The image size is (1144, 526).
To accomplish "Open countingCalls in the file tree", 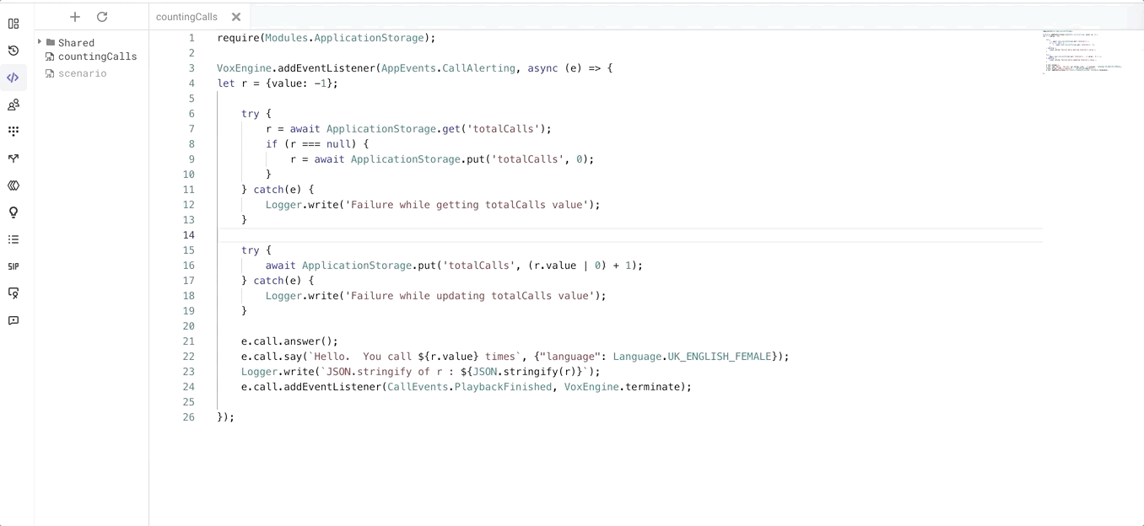I will click(x=97, y=56).
